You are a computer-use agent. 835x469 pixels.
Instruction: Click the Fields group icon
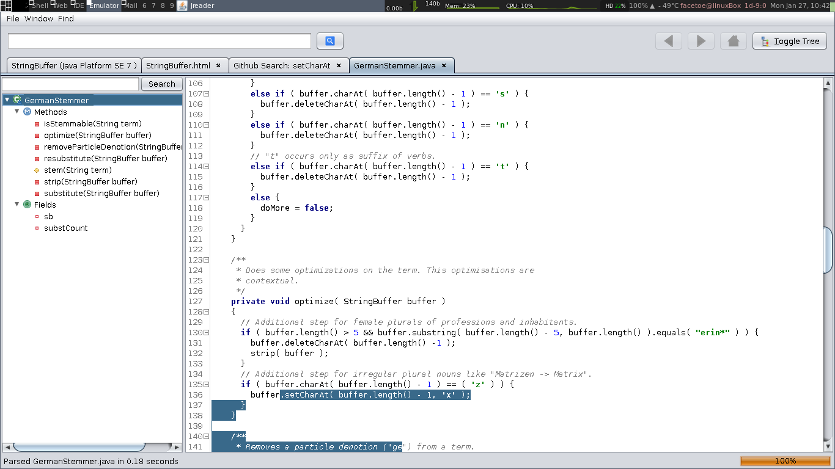click(x=27, y=205)
